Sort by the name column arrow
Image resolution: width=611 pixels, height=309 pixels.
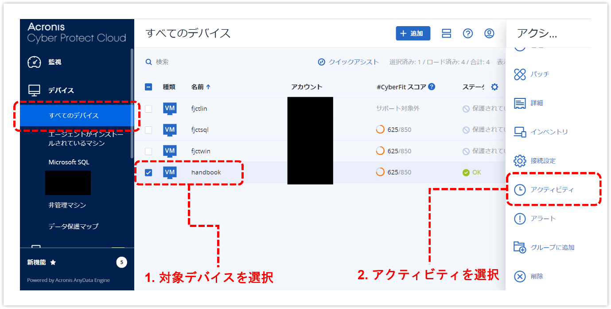pyautogui.click(x=208, y=87)
